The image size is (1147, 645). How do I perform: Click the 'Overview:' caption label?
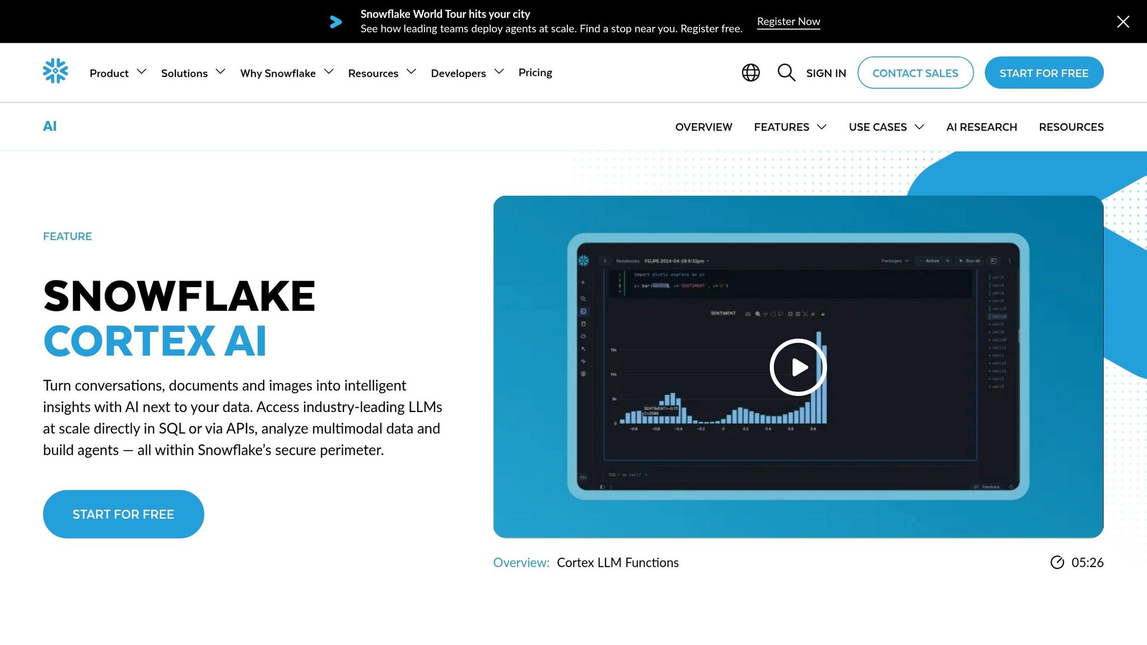(521, 563)
